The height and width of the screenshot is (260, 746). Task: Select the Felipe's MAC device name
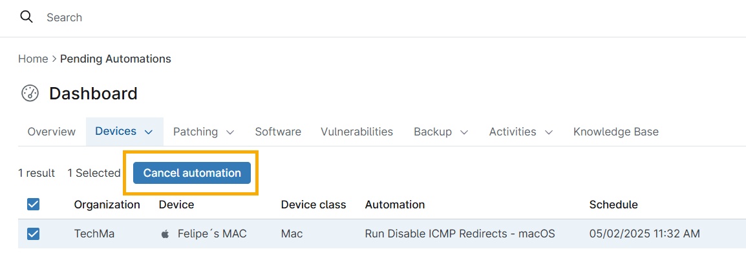click(212, 234)
